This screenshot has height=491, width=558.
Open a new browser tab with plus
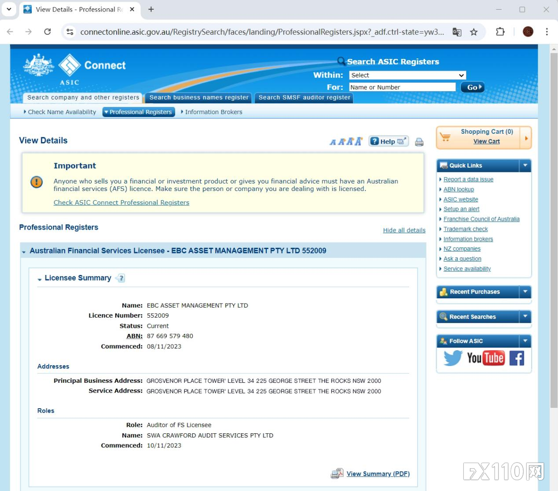point(151,9)
